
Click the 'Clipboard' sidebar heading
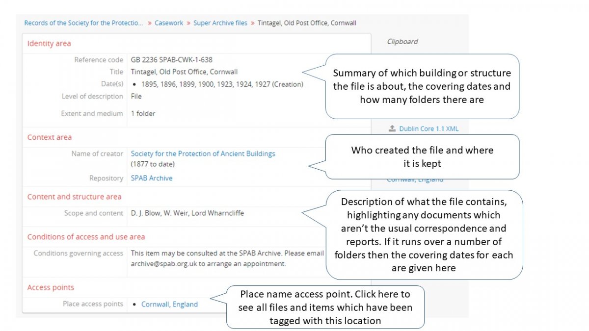pyautogui.click(x=402, y=42)
